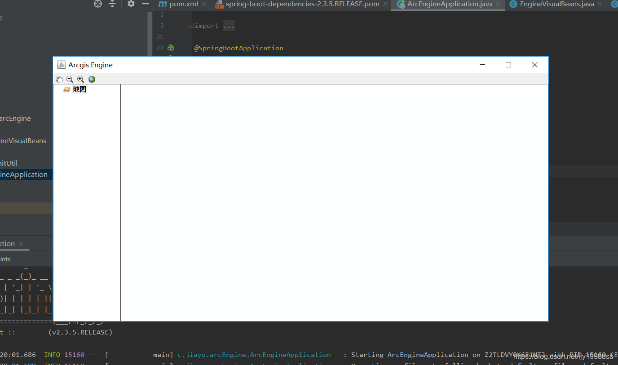Close the Arcgis Engine window
This screenshot has width=618, height=365.
point(535,65)
